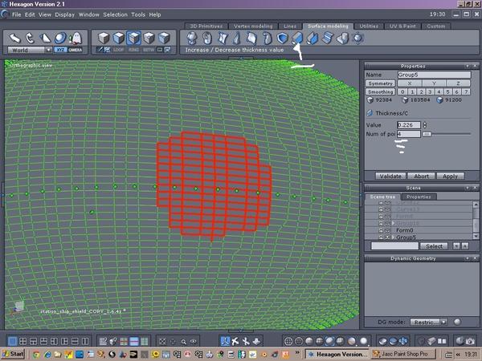This screenshot has width=482, height=361.
Task: Switch to four-view viewport layout
Action: [22, 341]
